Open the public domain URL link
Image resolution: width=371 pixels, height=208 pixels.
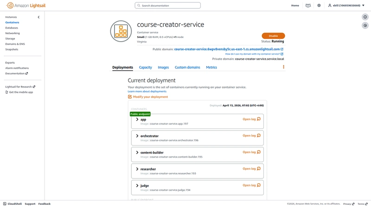(x=227, y=49)
